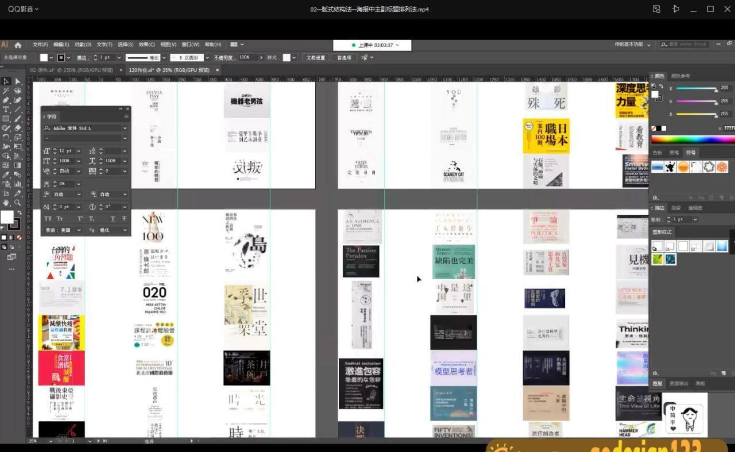Select the black arrow Selection tool

6,81
